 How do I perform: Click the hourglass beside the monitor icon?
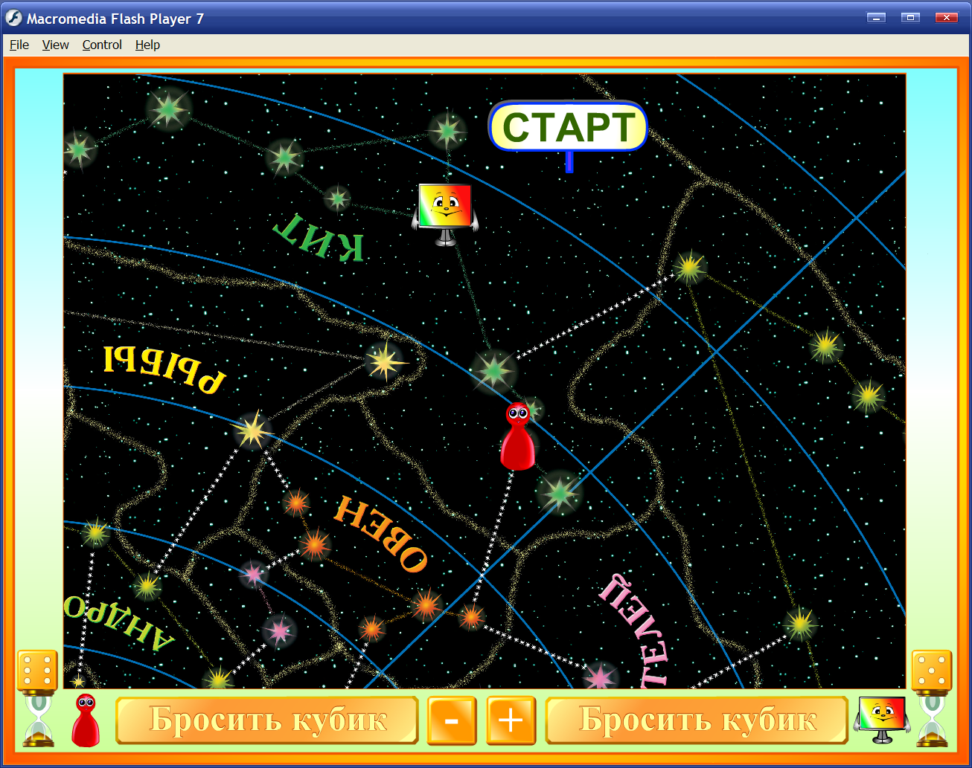[933, 720]
